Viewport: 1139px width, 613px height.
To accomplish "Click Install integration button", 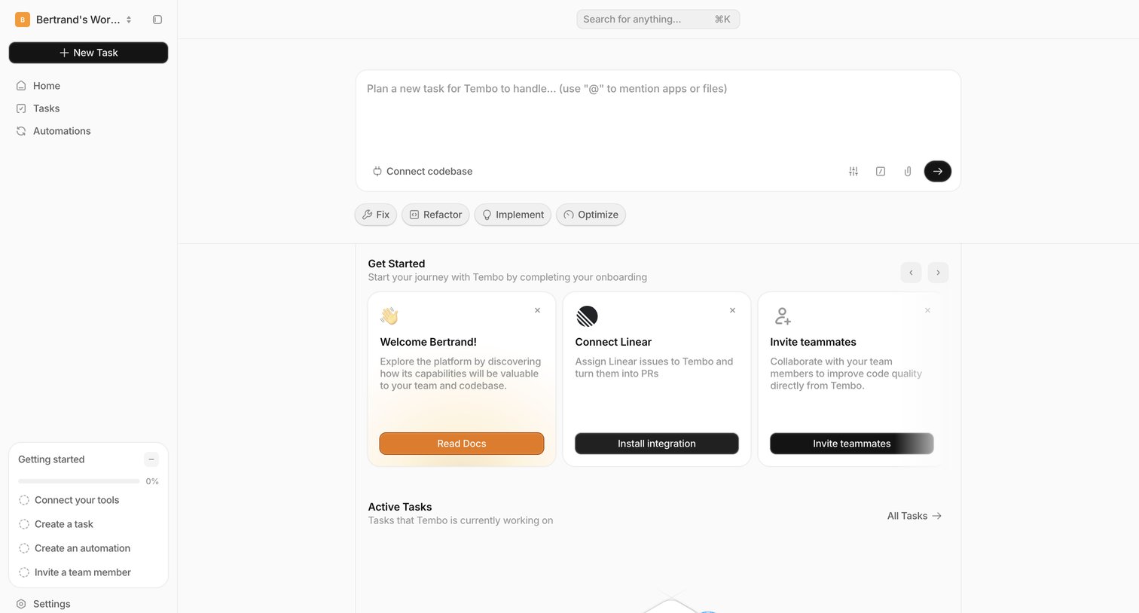I will [x=657, y=444].
